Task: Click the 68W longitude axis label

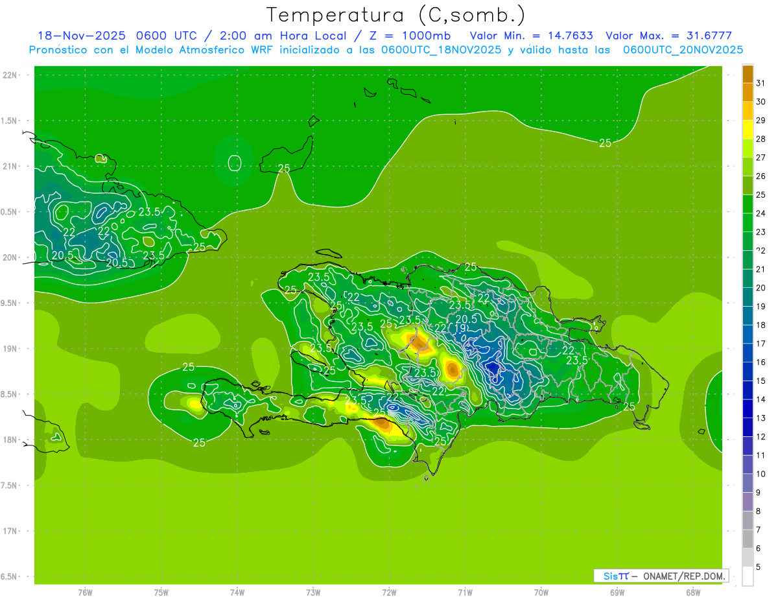Action: point(693,592)
